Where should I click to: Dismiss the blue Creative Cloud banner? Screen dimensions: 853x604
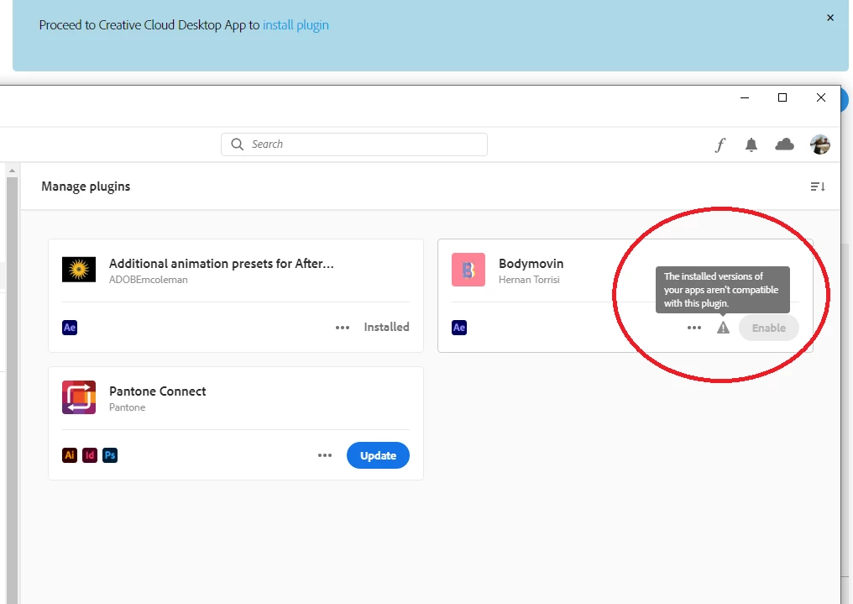click(x=830, y=18)
